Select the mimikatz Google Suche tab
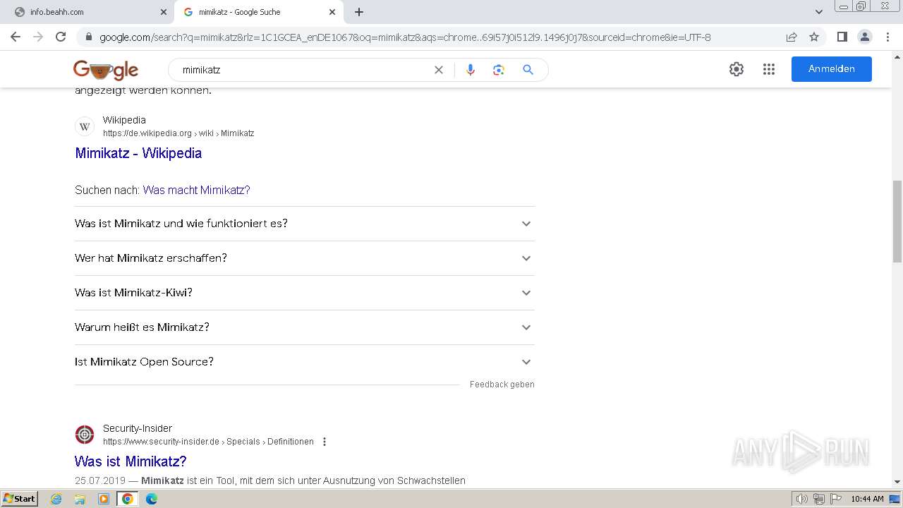Image resolution: width=903 pixels, height=508 pixels. (x=258, y=12)
